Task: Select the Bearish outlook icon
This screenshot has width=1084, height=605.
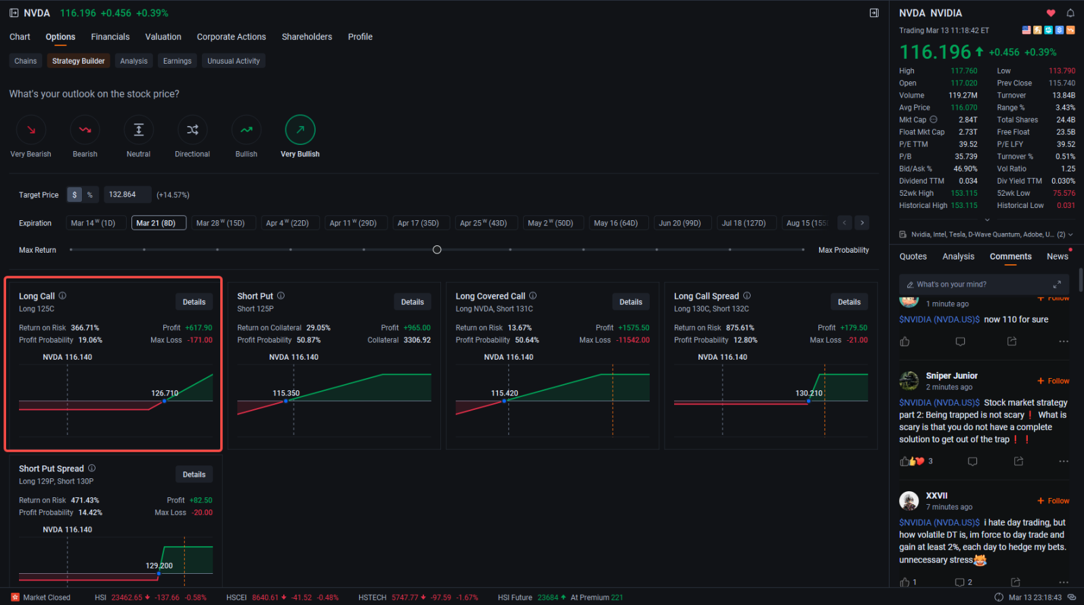Action: (x=85, y=130)
